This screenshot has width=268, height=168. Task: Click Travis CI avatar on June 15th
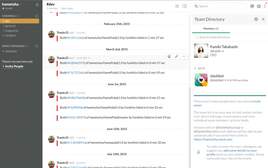(51, 139)
